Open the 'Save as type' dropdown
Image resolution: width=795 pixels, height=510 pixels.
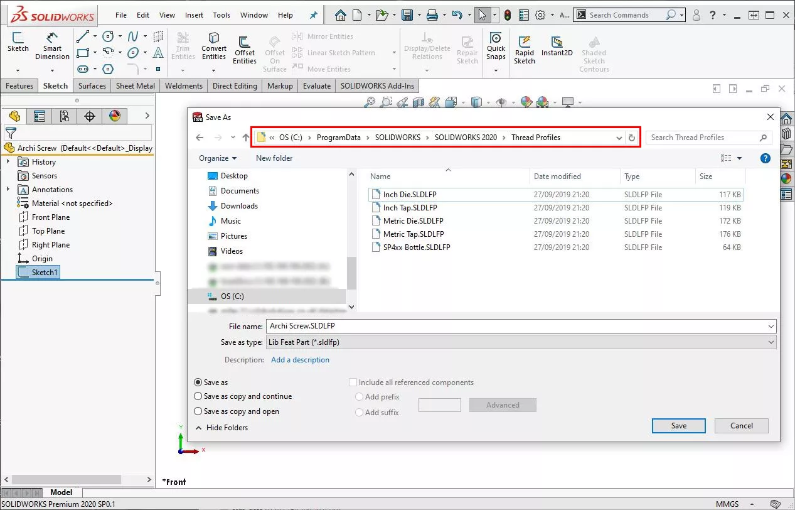(521, 342)
